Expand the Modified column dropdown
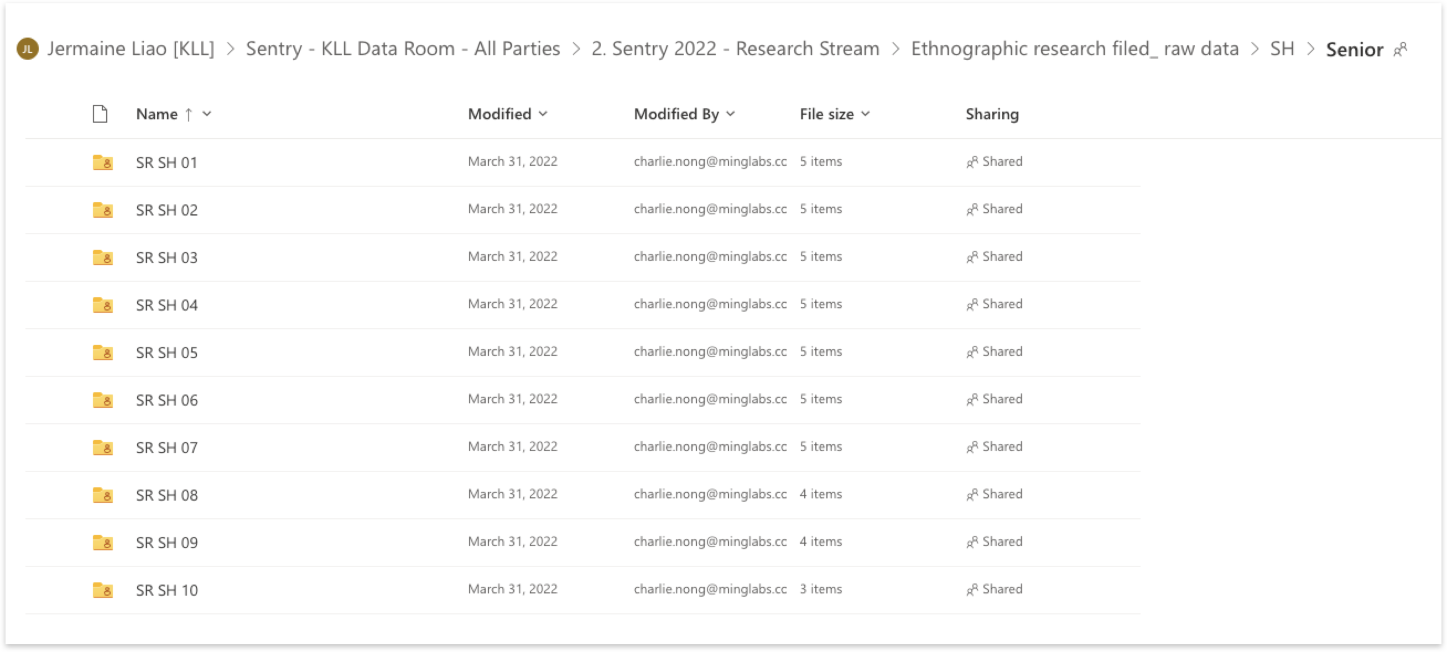1447x652 pixels. (x=543, y=114)
